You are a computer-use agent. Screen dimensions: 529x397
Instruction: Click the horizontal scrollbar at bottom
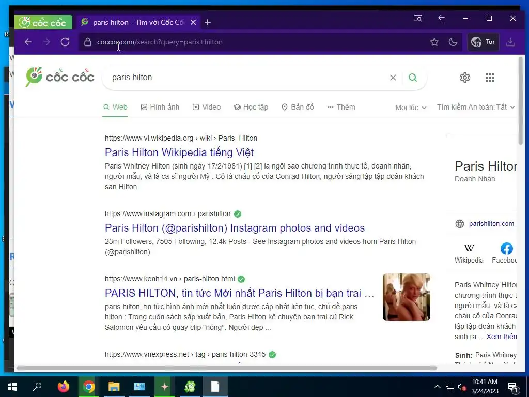tap(226, 368)
